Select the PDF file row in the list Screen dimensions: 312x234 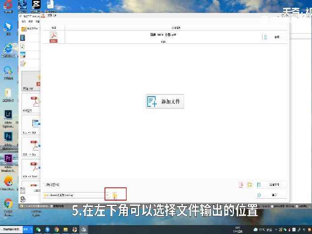tap(165, 37)
